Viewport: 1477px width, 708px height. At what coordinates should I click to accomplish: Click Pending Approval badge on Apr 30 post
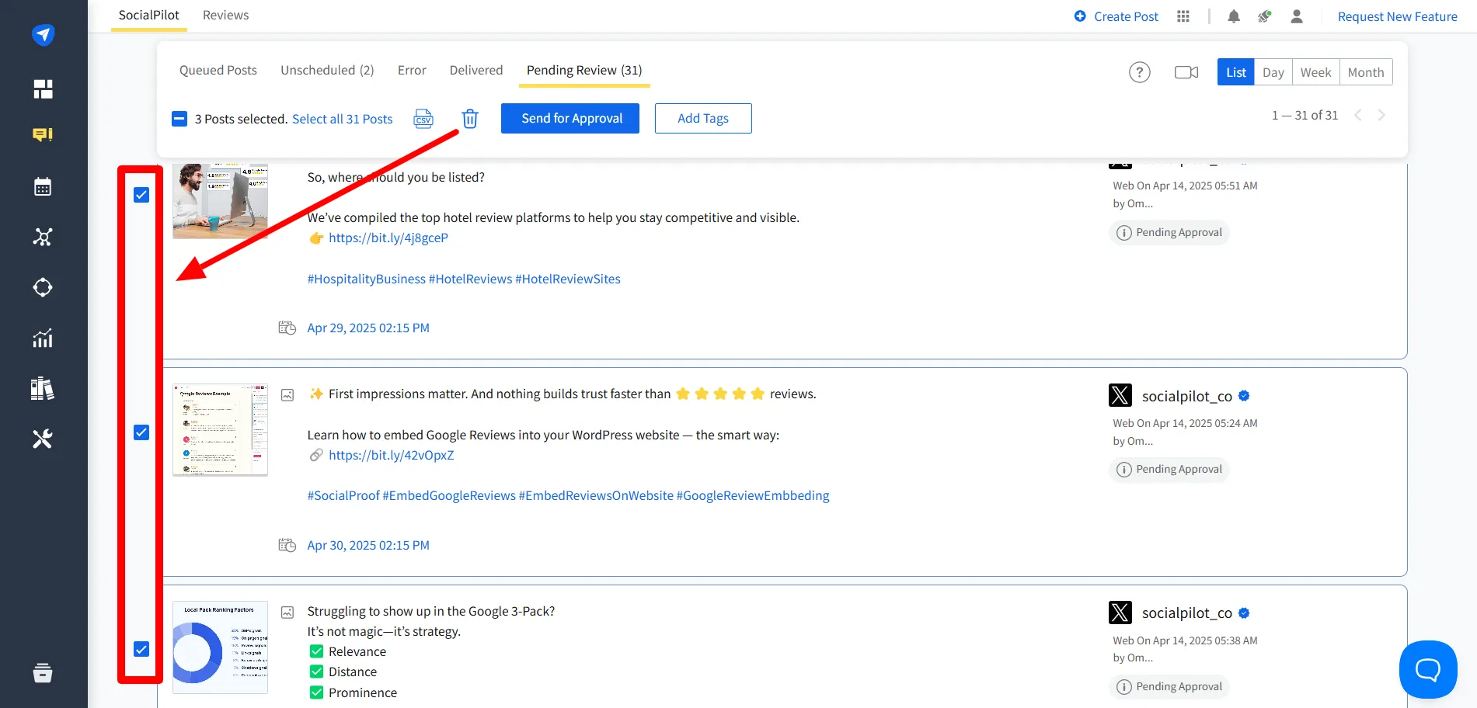point(1169,469)
